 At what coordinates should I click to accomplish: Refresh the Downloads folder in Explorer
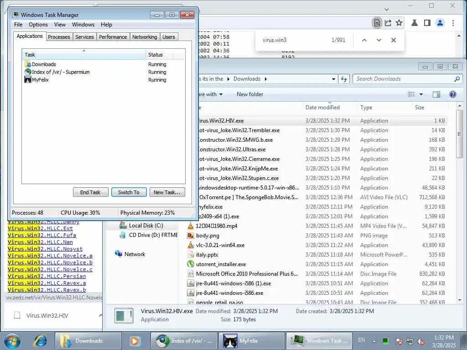344,79
